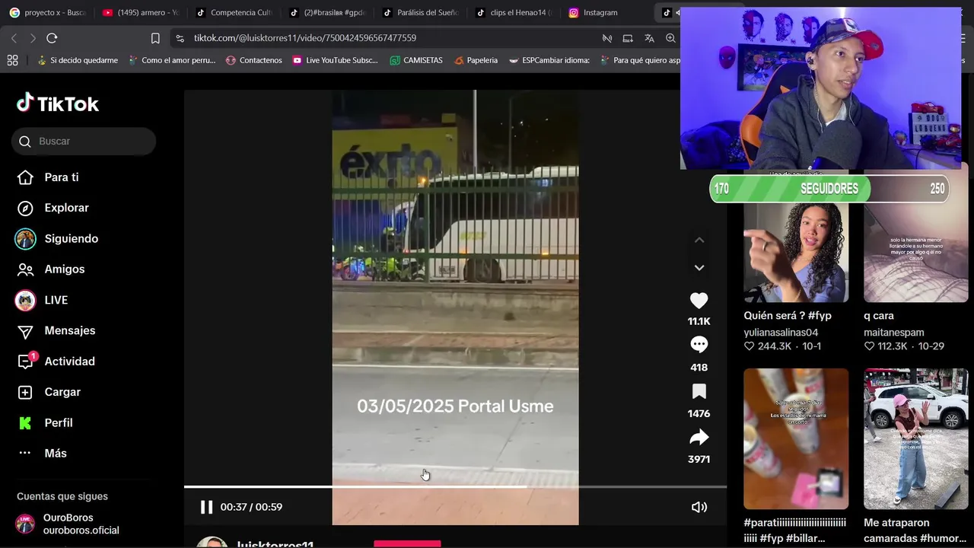974x548 pixels.
Task: Switch to 'Parálisis del Sueño' tab
Action: (422, 13)
